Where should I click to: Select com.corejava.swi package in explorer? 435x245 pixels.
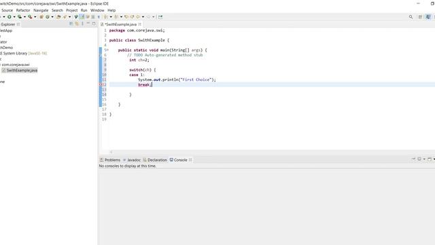[x=15, y=65]
